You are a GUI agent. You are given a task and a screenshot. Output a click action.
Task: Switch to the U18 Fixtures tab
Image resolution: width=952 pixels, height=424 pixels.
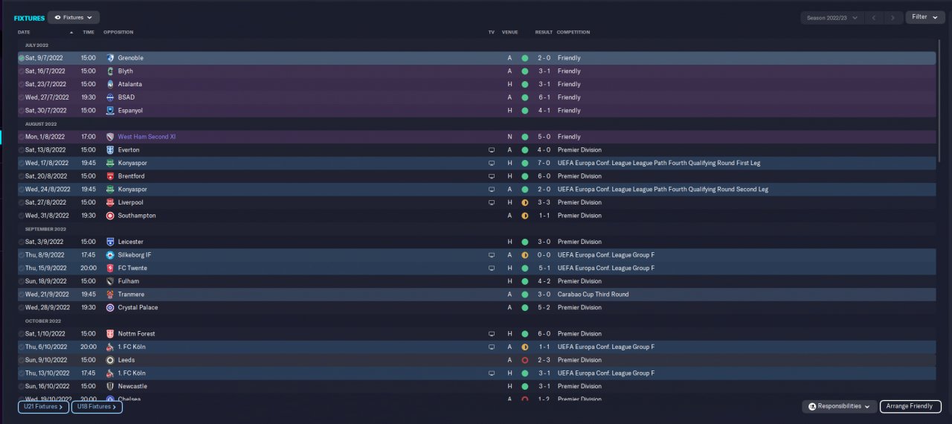coord(97,407)
